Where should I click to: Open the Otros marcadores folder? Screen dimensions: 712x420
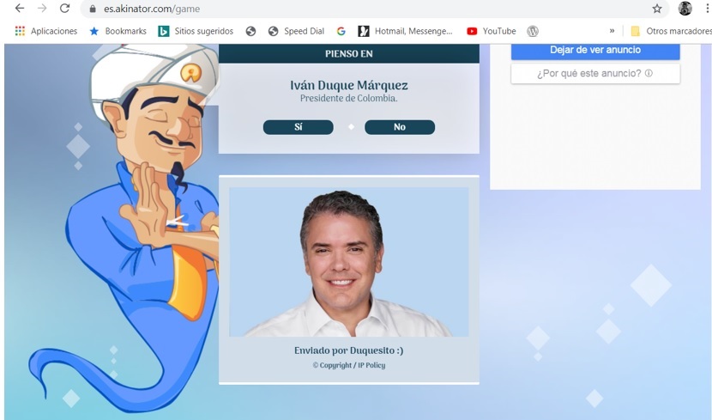(671, 31)
